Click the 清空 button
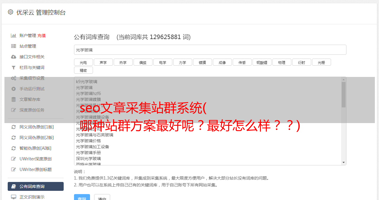The height and width of the screenshot is (200, 379). coord(102,197)
